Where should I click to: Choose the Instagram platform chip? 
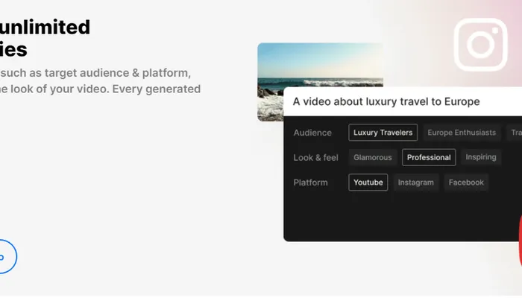[x=415, y=183]
